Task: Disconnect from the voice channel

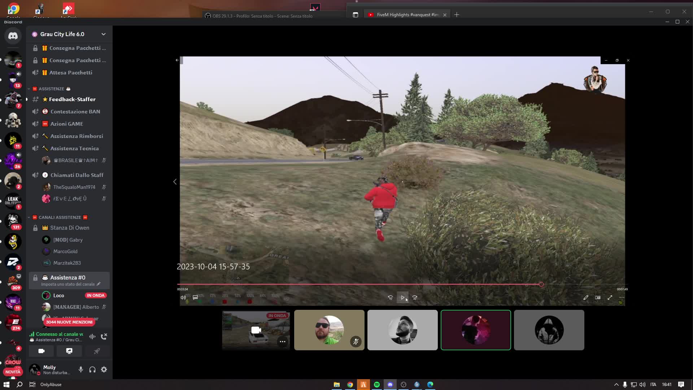Action: (x=104, y=337)
